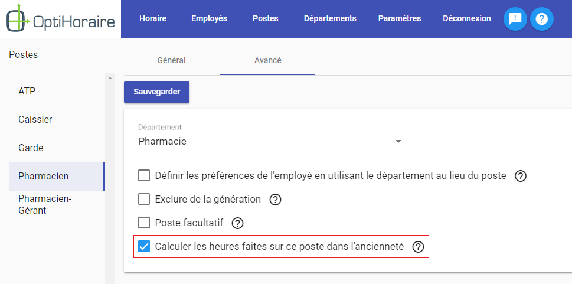Show help for department preferences option
The height and width of the screenshot is (284, 572).
tap(520, 177)
